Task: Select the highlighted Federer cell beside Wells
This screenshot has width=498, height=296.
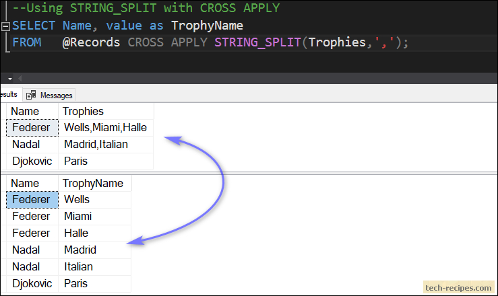Action: (32, 200)
